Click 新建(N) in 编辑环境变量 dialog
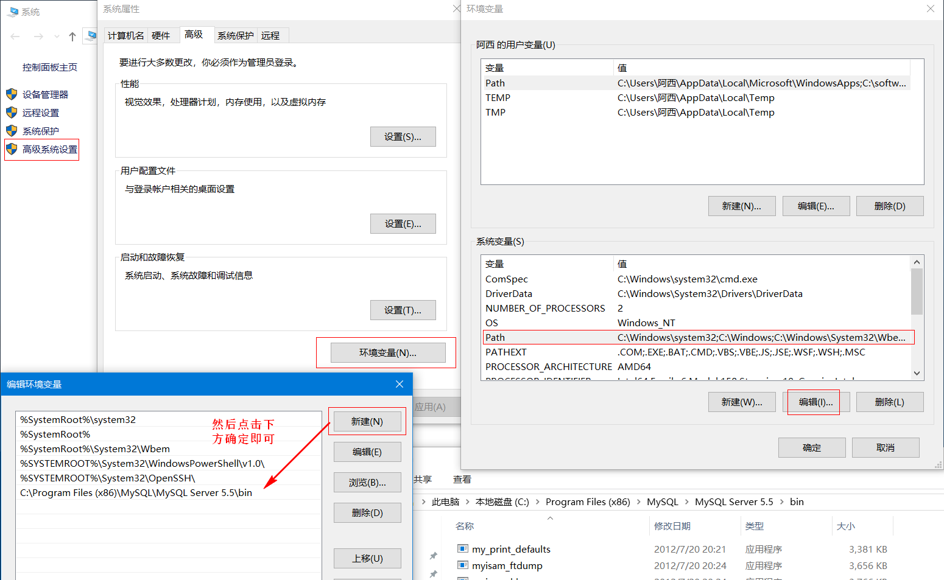The height and width of the screenshot is (580, 944). point(367,422)
